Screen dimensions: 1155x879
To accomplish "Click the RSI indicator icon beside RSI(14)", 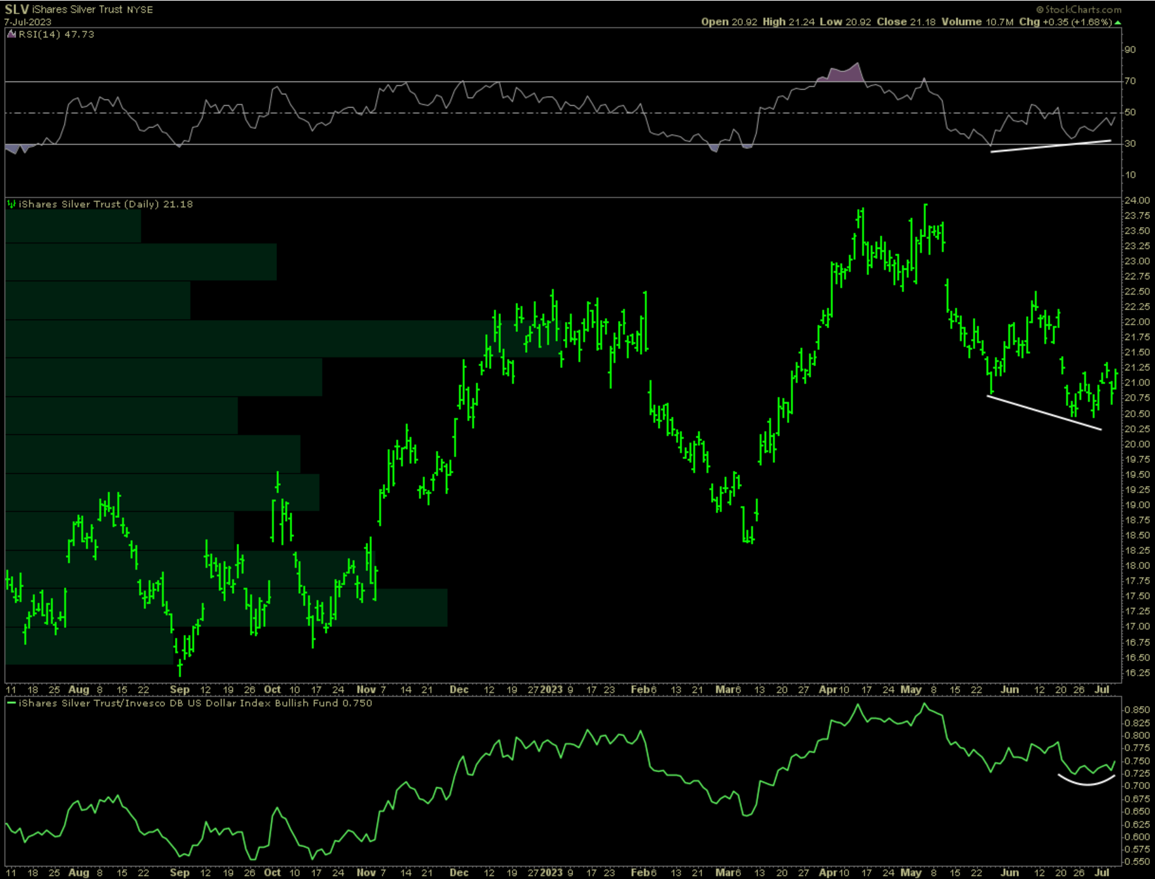I will tap(11, 34).
